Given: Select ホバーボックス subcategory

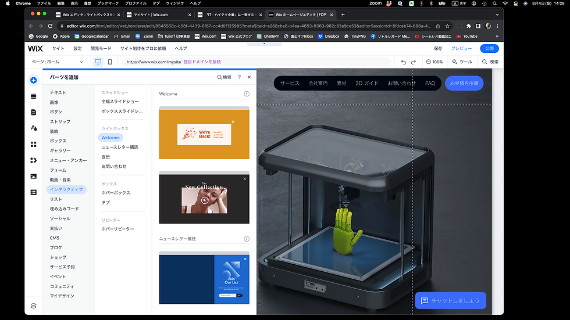Looking at the screenshot, I should click(x=116, y=193).
